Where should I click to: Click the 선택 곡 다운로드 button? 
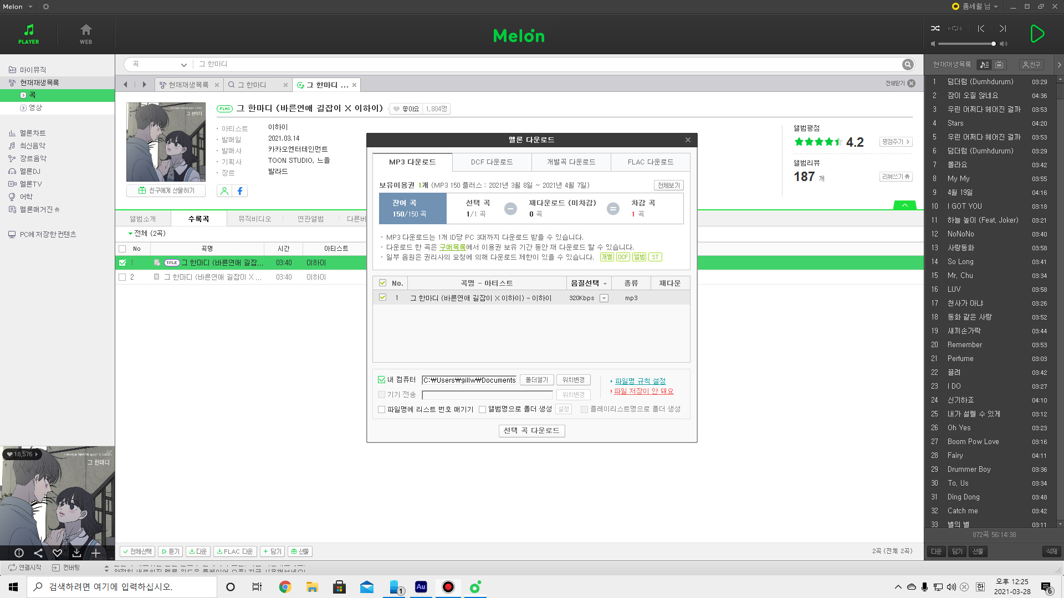coord(531,431)
